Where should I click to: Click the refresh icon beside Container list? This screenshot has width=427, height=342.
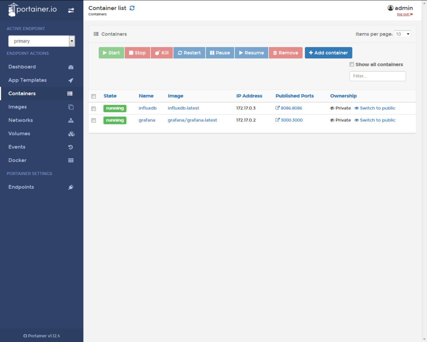[x=132, y=8]
